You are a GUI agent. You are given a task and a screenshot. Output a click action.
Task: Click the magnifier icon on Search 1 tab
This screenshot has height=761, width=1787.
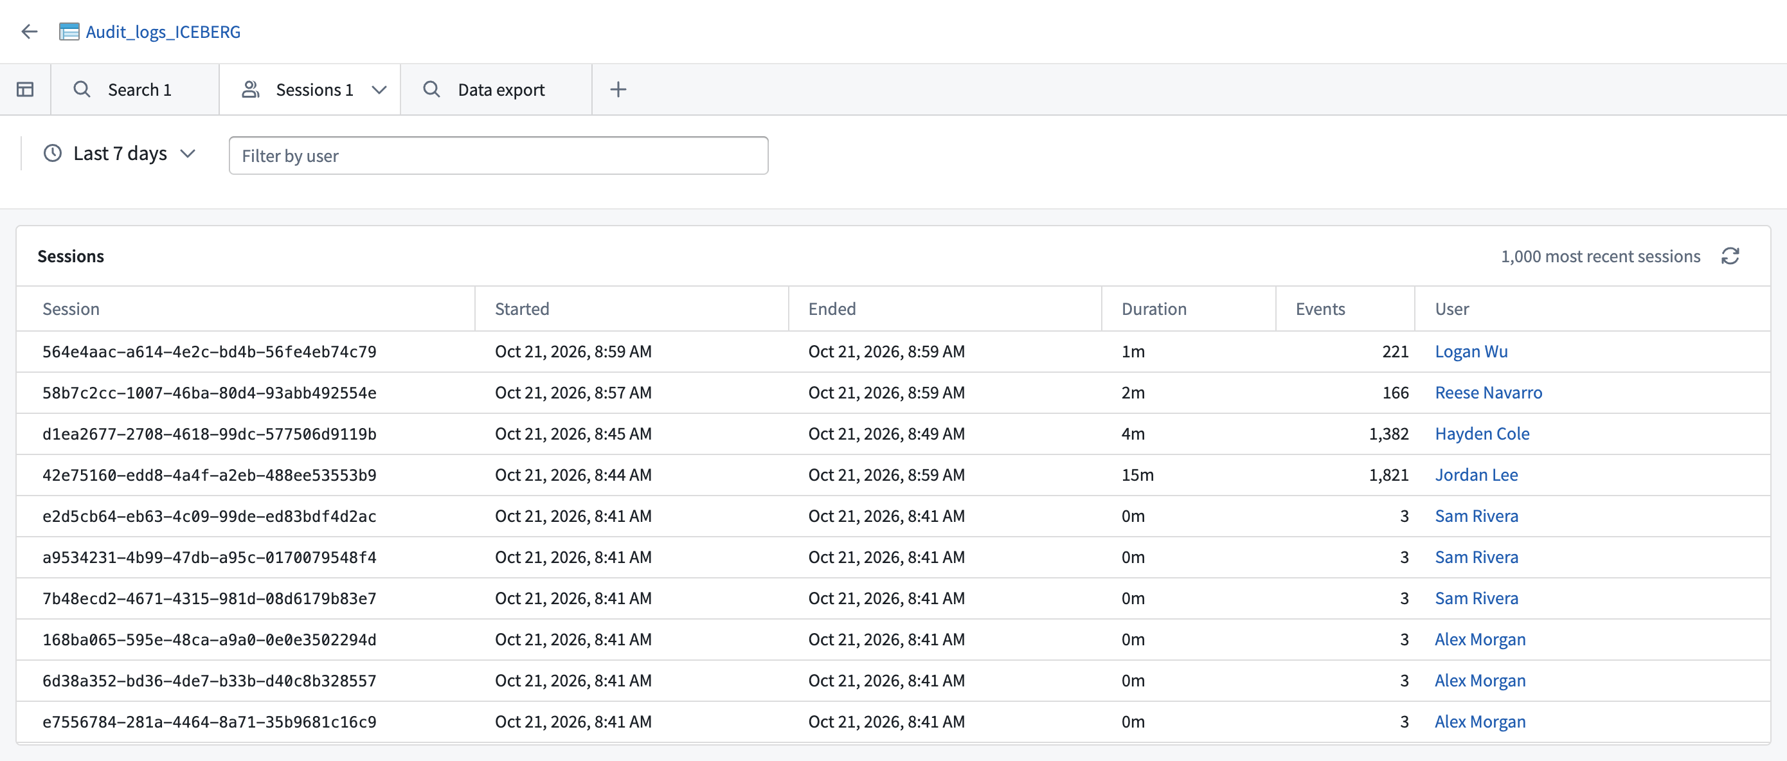[x=82, y=89]
